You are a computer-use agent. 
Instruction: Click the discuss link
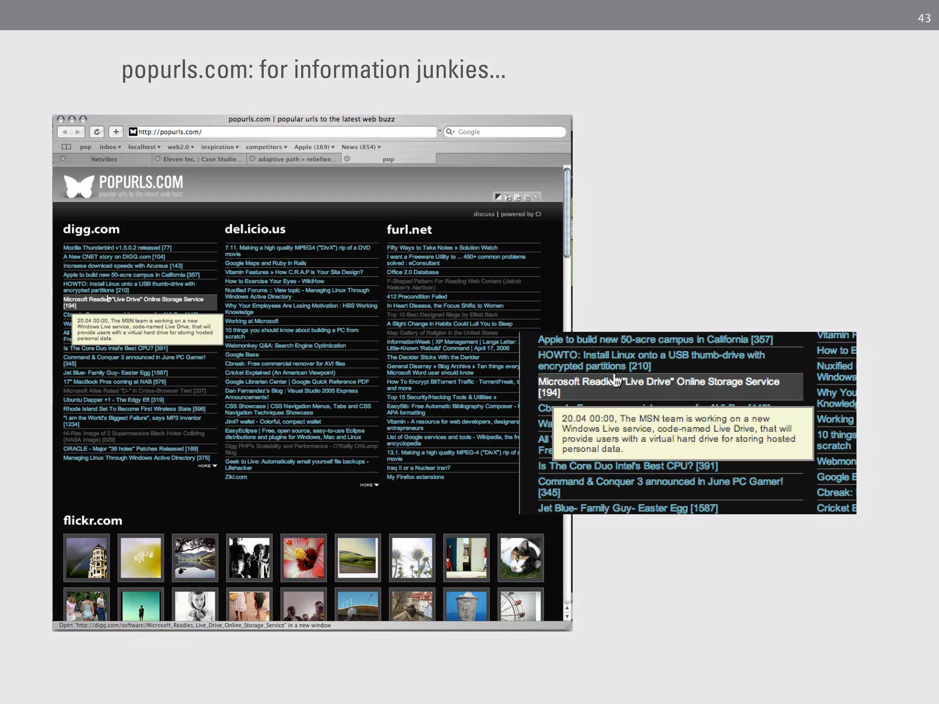[484, 214]
